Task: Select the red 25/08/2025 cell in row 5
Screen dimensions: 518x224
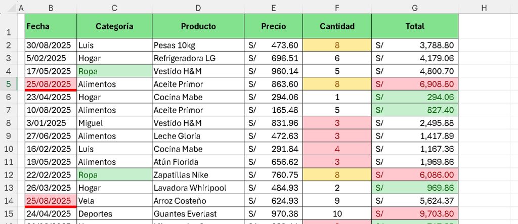Action: point(51,84)
